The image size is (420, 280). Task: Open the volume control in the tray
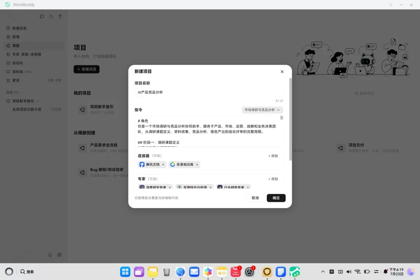coord(349,272)
